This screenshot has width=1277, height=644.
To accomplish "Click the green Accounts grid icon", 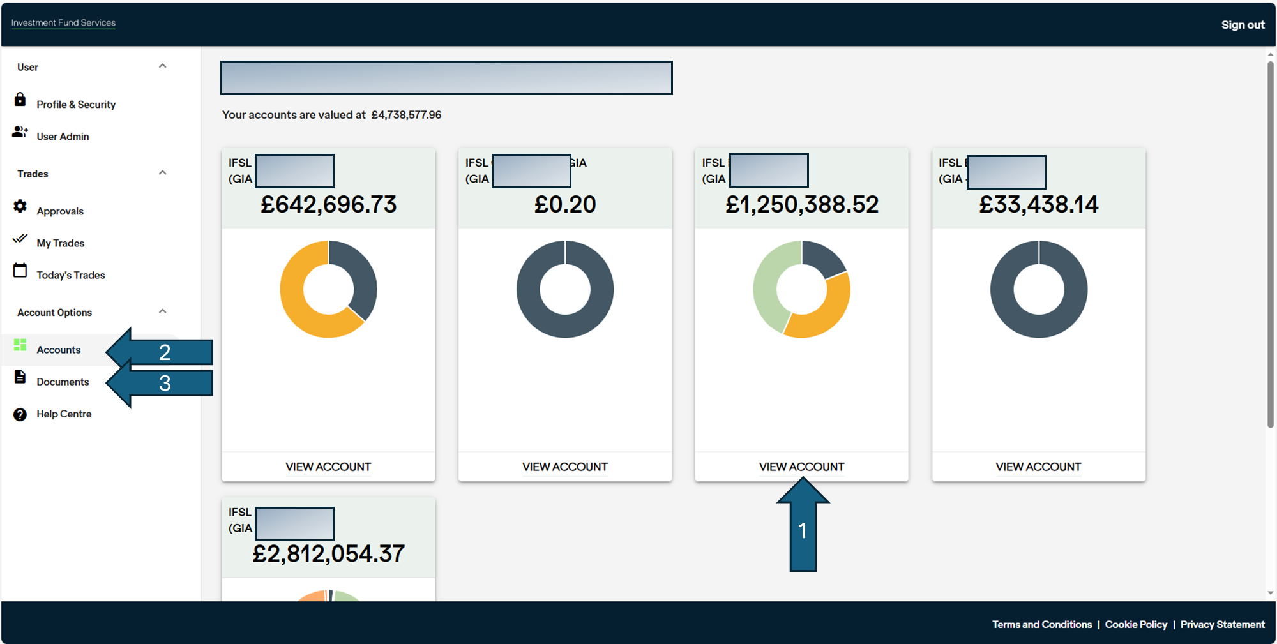I will (x=20, y=345).
